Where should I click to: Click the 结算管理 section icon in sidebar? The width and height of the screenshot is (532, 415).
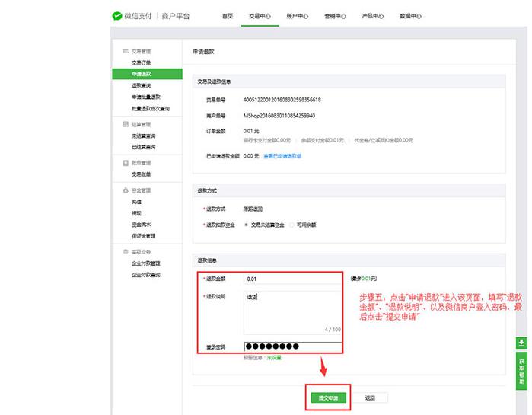pos(125,124)
